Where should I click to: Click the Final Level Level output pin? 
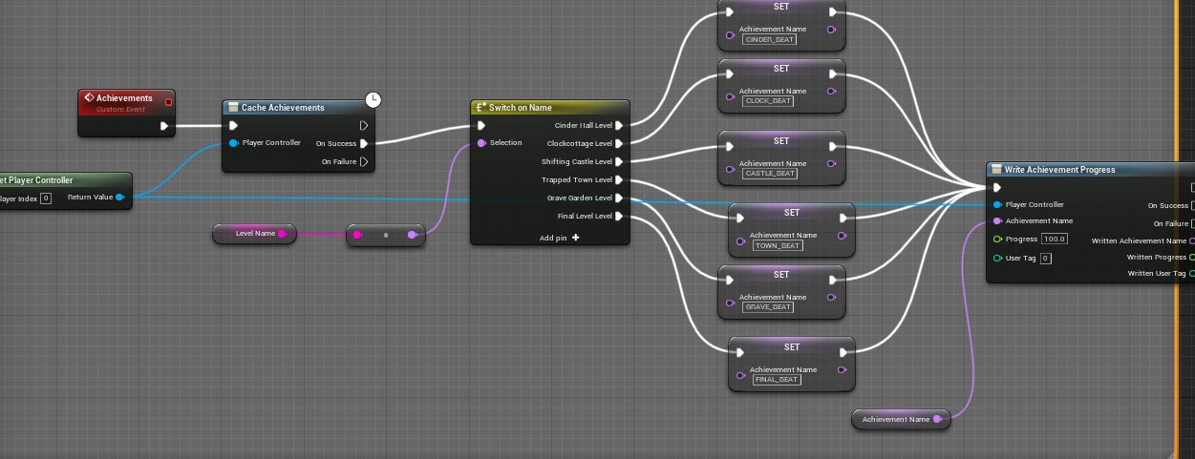[x=619, y=217]
